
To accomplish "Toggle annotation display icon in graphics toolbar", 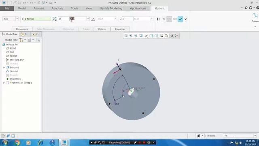I will pos(172,36).
